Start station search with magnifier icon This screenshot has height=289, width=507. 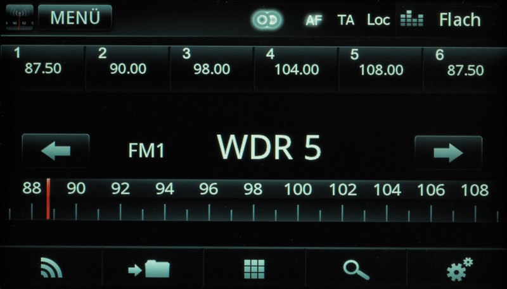(x=356, y=270)
